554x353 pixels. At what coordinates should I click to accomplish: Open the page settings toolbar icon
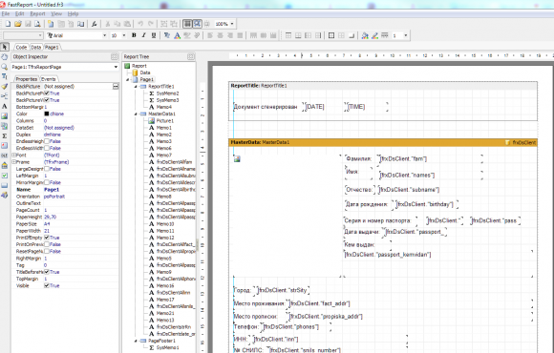coord(81,24)
